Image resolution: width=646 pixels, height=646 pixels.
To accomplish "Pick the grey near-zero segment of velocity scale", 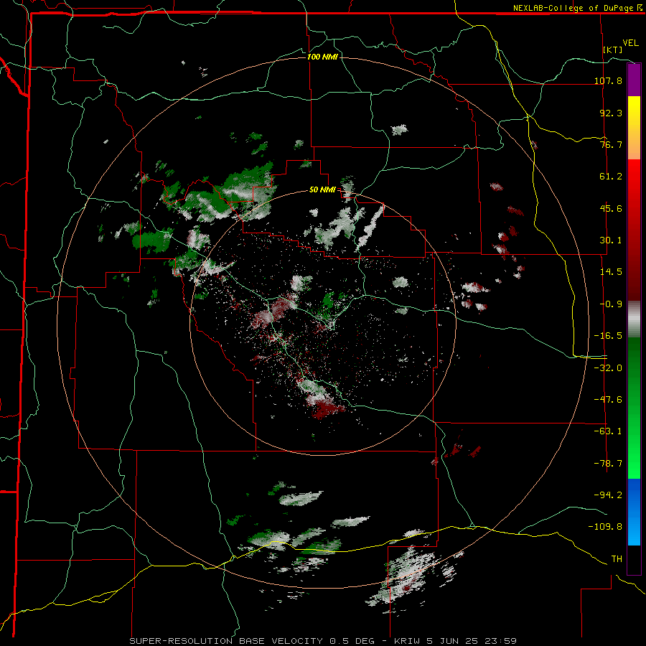I will (634, 319).
